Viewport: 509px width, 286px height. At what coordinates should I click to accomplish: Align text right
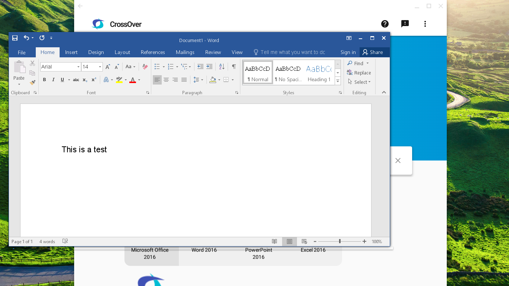[175, 80]
